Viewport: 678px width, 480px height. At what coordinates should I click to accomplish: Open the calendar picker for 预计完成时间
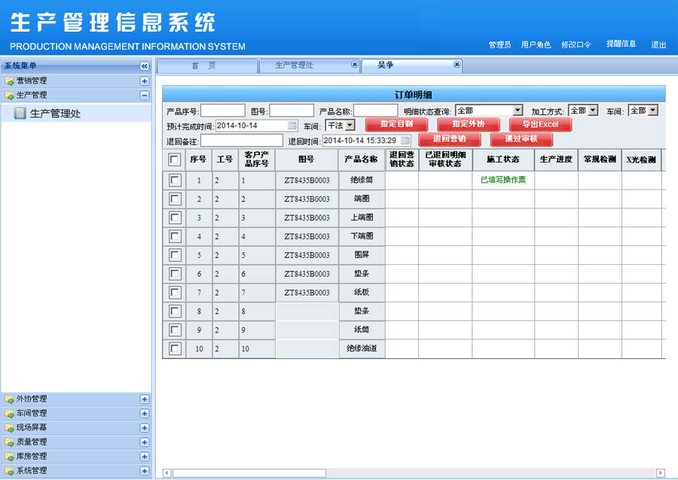click(292, 126)
